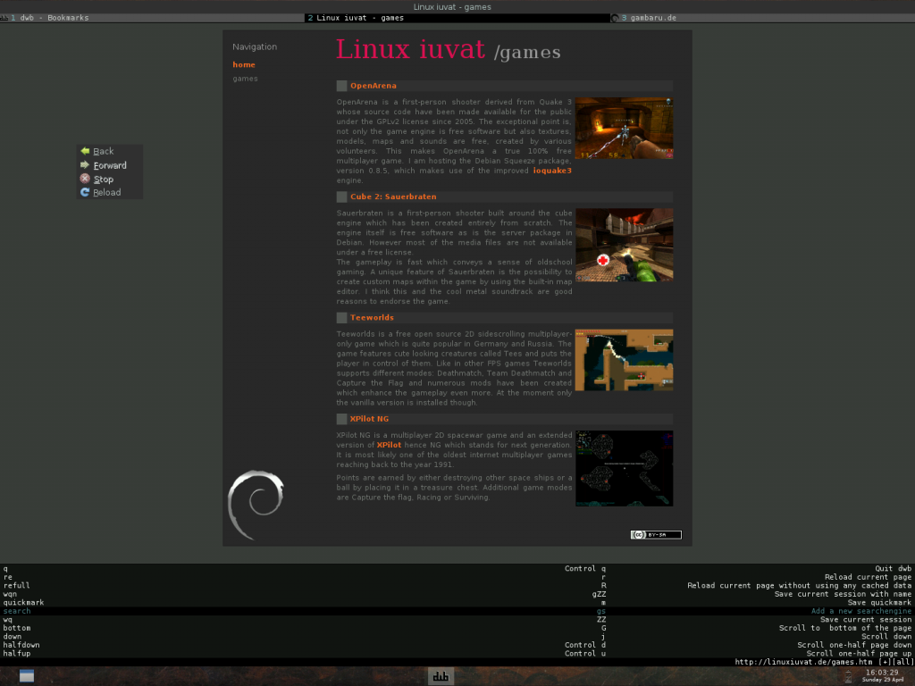Click the Debian swirl logo watermark
This screenshot has width=915, height=686.
[x=257, y=504]
